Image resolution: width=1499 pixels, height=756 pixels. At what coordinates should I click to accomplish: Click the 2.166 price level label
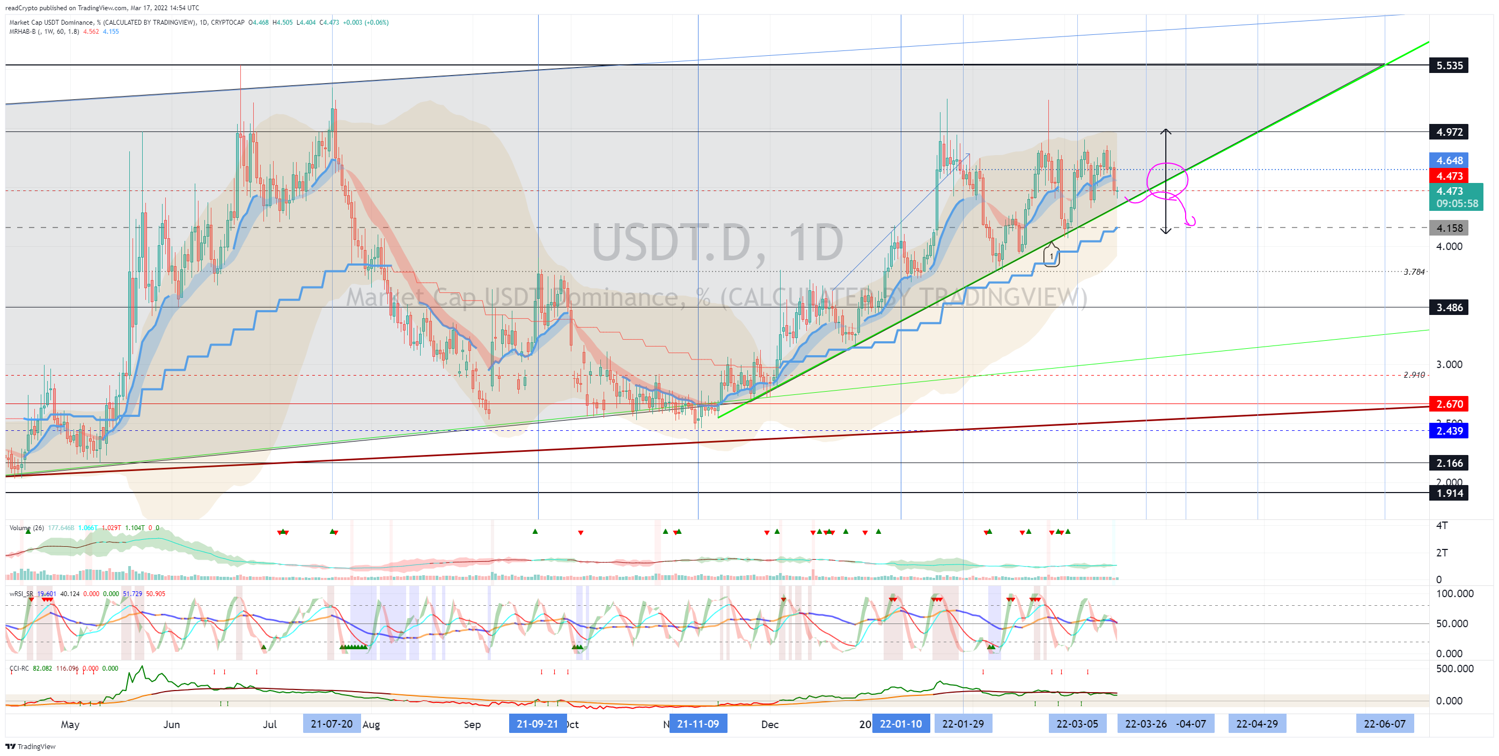[x=1449, y=463]
